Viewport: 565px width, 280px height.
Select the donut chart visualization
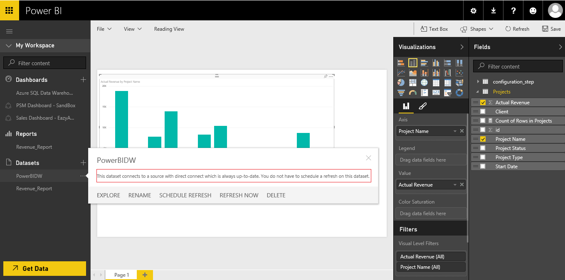459,93
